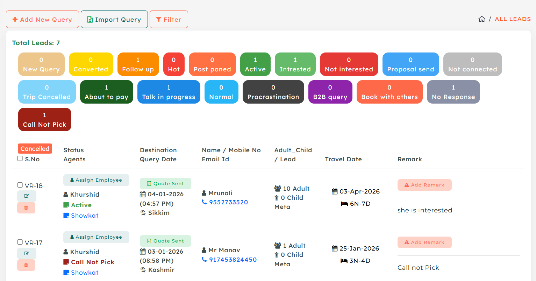Click the Showkat agent link for VR-18
The height and width of the screenshot is (281, 536).
coord(84,215)
